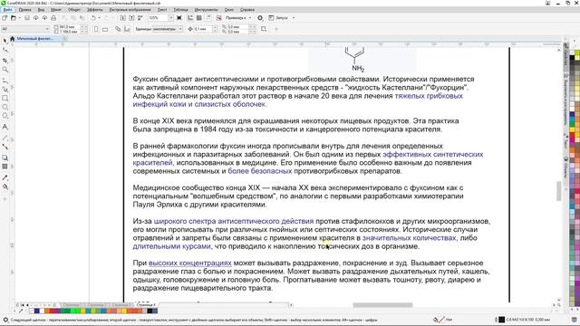The width and height of the screenshot is (580, 326).
Task: Set landscape page orientation
Action: tap(105, 29)
